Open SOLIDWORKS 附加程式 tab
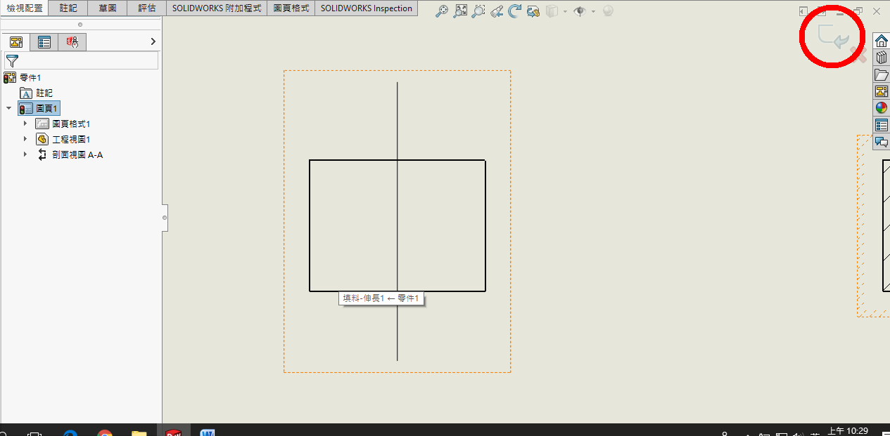Screen dimensions: 890x436 coord(217,8)
